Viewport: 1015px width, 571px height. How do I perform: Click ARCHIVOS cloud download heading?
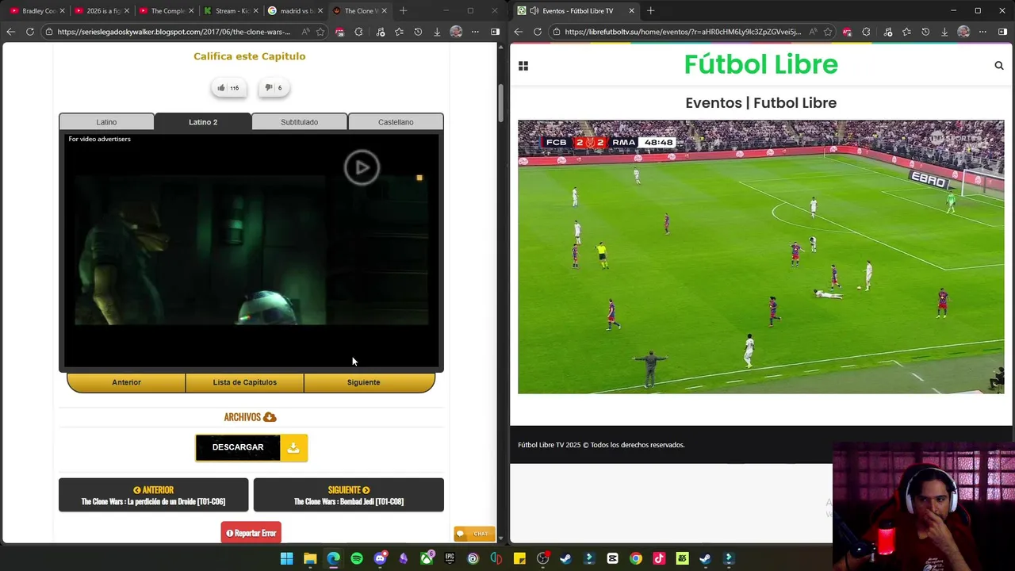click(251, 417)
